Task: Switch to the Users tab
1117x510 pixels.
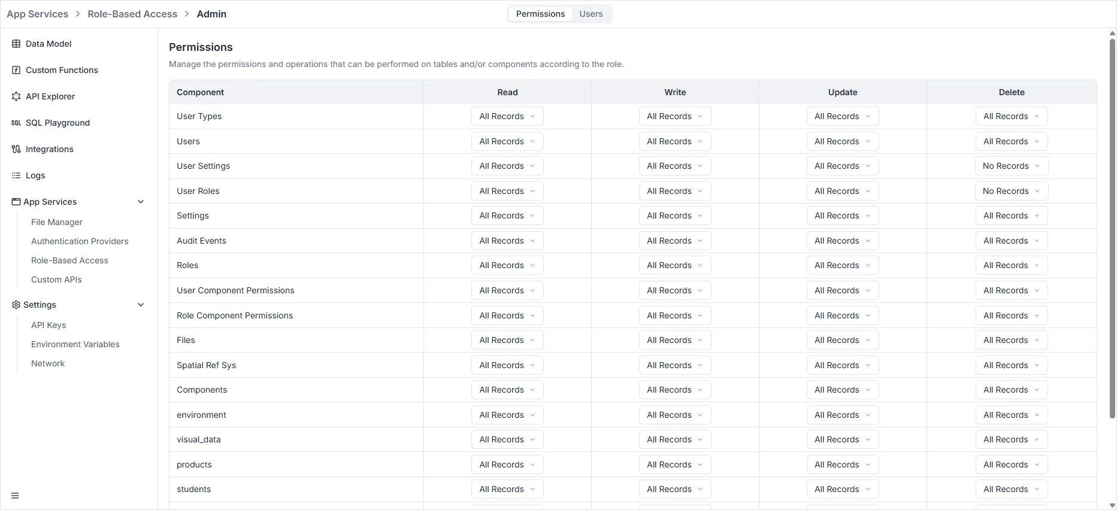Action: [591, 14]
